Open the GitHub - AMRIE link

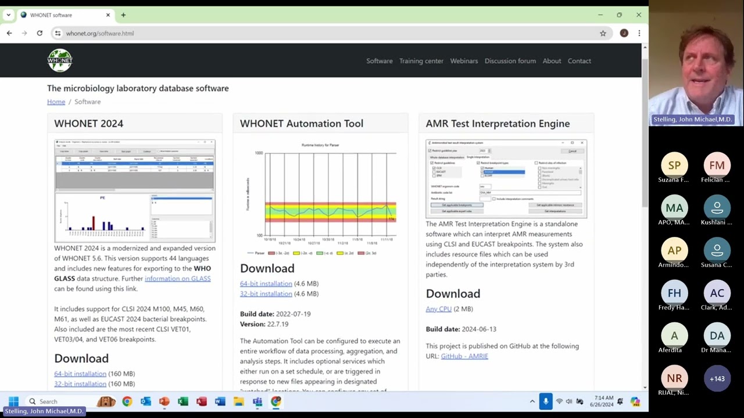tap(464, 356)
